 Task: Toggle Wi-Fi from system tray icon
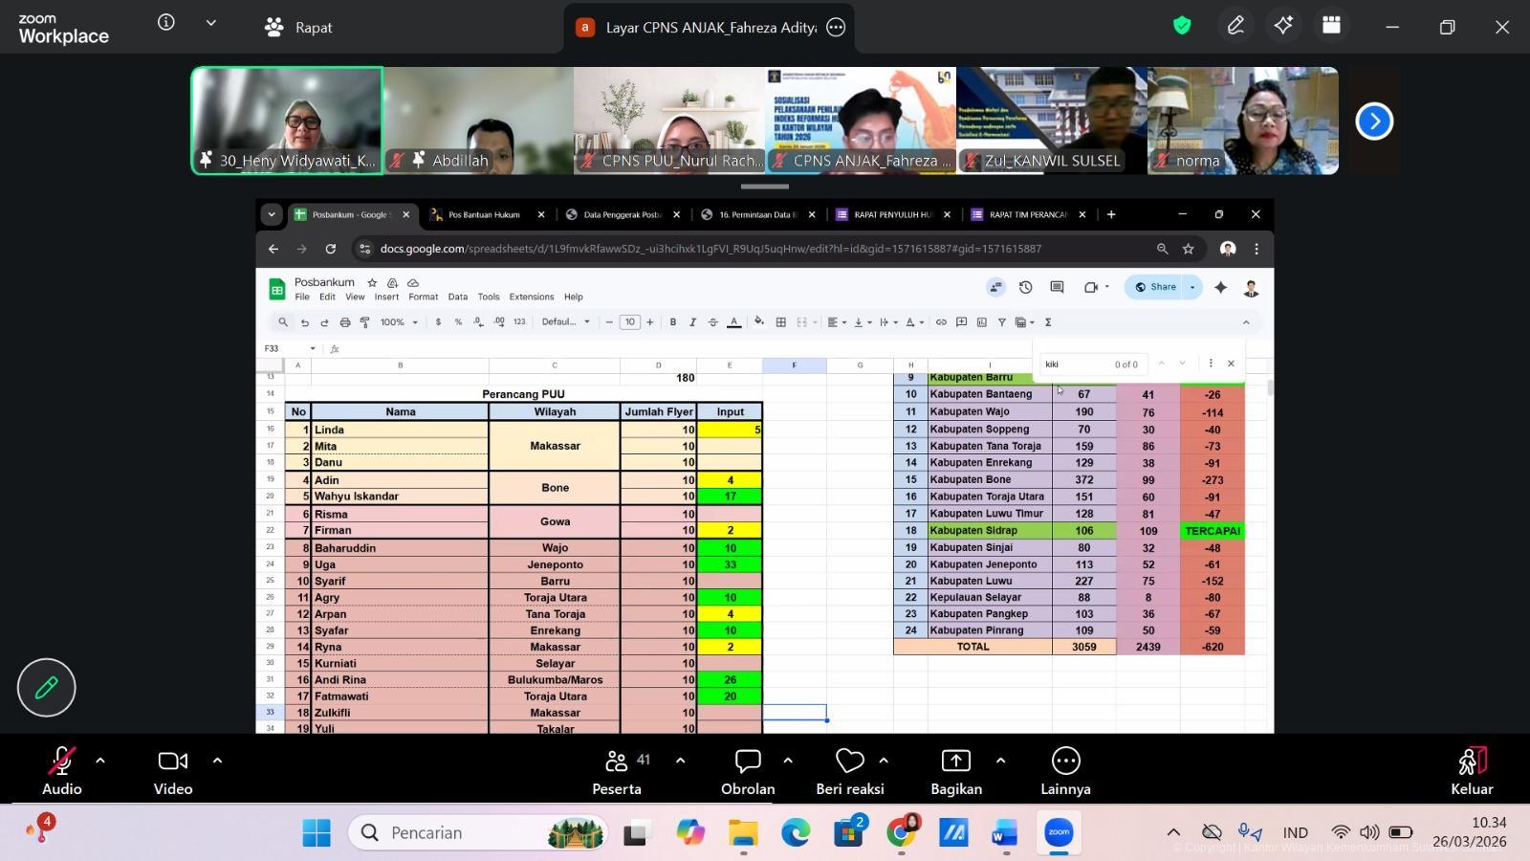pos(1341,832)
